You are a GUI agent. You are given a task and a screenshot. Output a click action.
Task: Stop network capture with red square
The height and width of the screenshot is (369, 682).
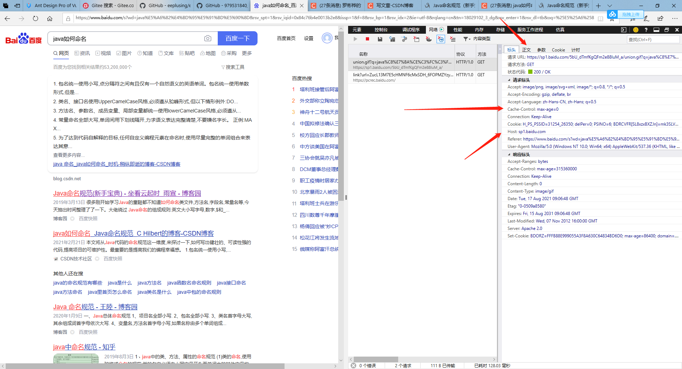(368, 39)
